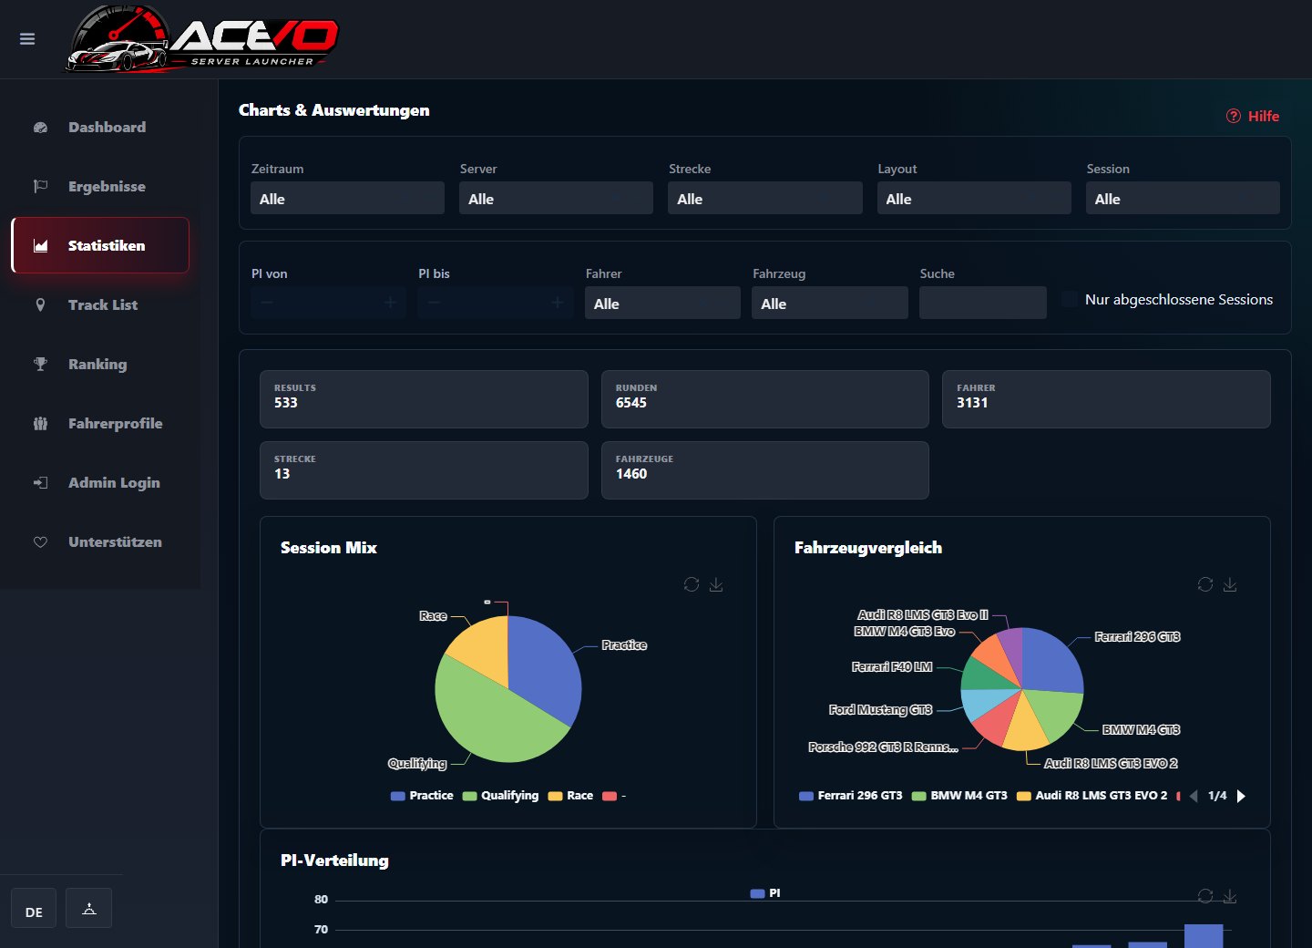Refresh the PI-Verteilung chart
The width and height of the screenshot is (1312, 948).
click(x=1205, y=896)
